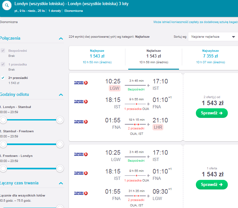The image size is (238, 208).
Task: Collapse the Godziny odlotu section
Action: pos(61,95)
